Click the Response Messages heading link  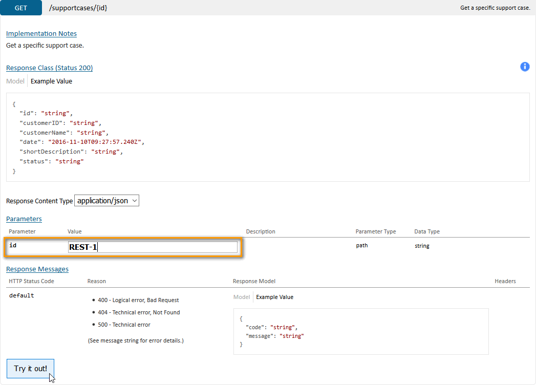tap(37, 269)
